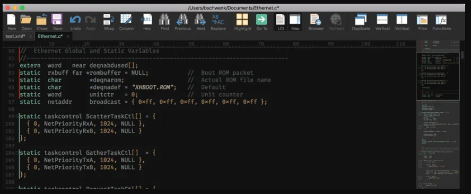Click the "Unit counter" comment
Image resolution: width=471 pixels, height=194 pixels.
click(x=222, y=94)
